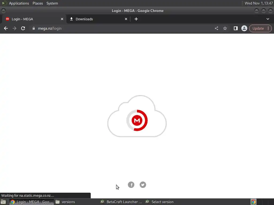
Task: Open MEGA's Facebook page icon
Action: 131,185
